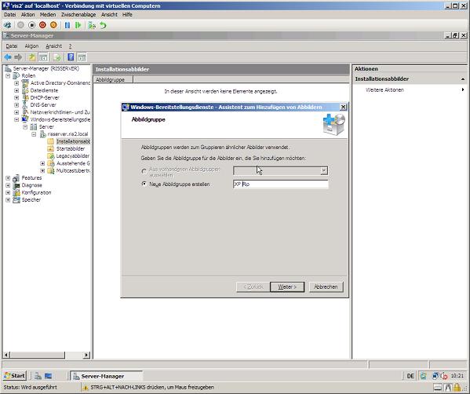Viewport: 470px width, 394px height.
Task: Click Server-Manager taskbar button
Action: tap(107, 376)
